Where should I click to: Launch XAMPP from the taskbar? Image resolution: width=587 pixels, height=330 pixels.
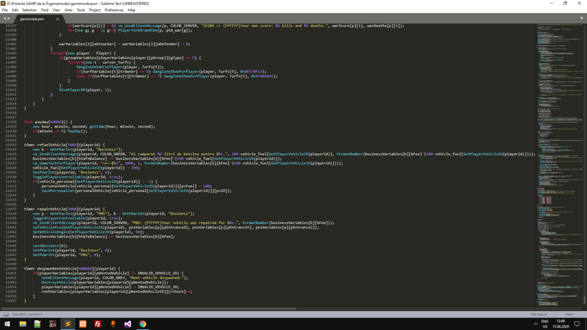click(83, 324)
